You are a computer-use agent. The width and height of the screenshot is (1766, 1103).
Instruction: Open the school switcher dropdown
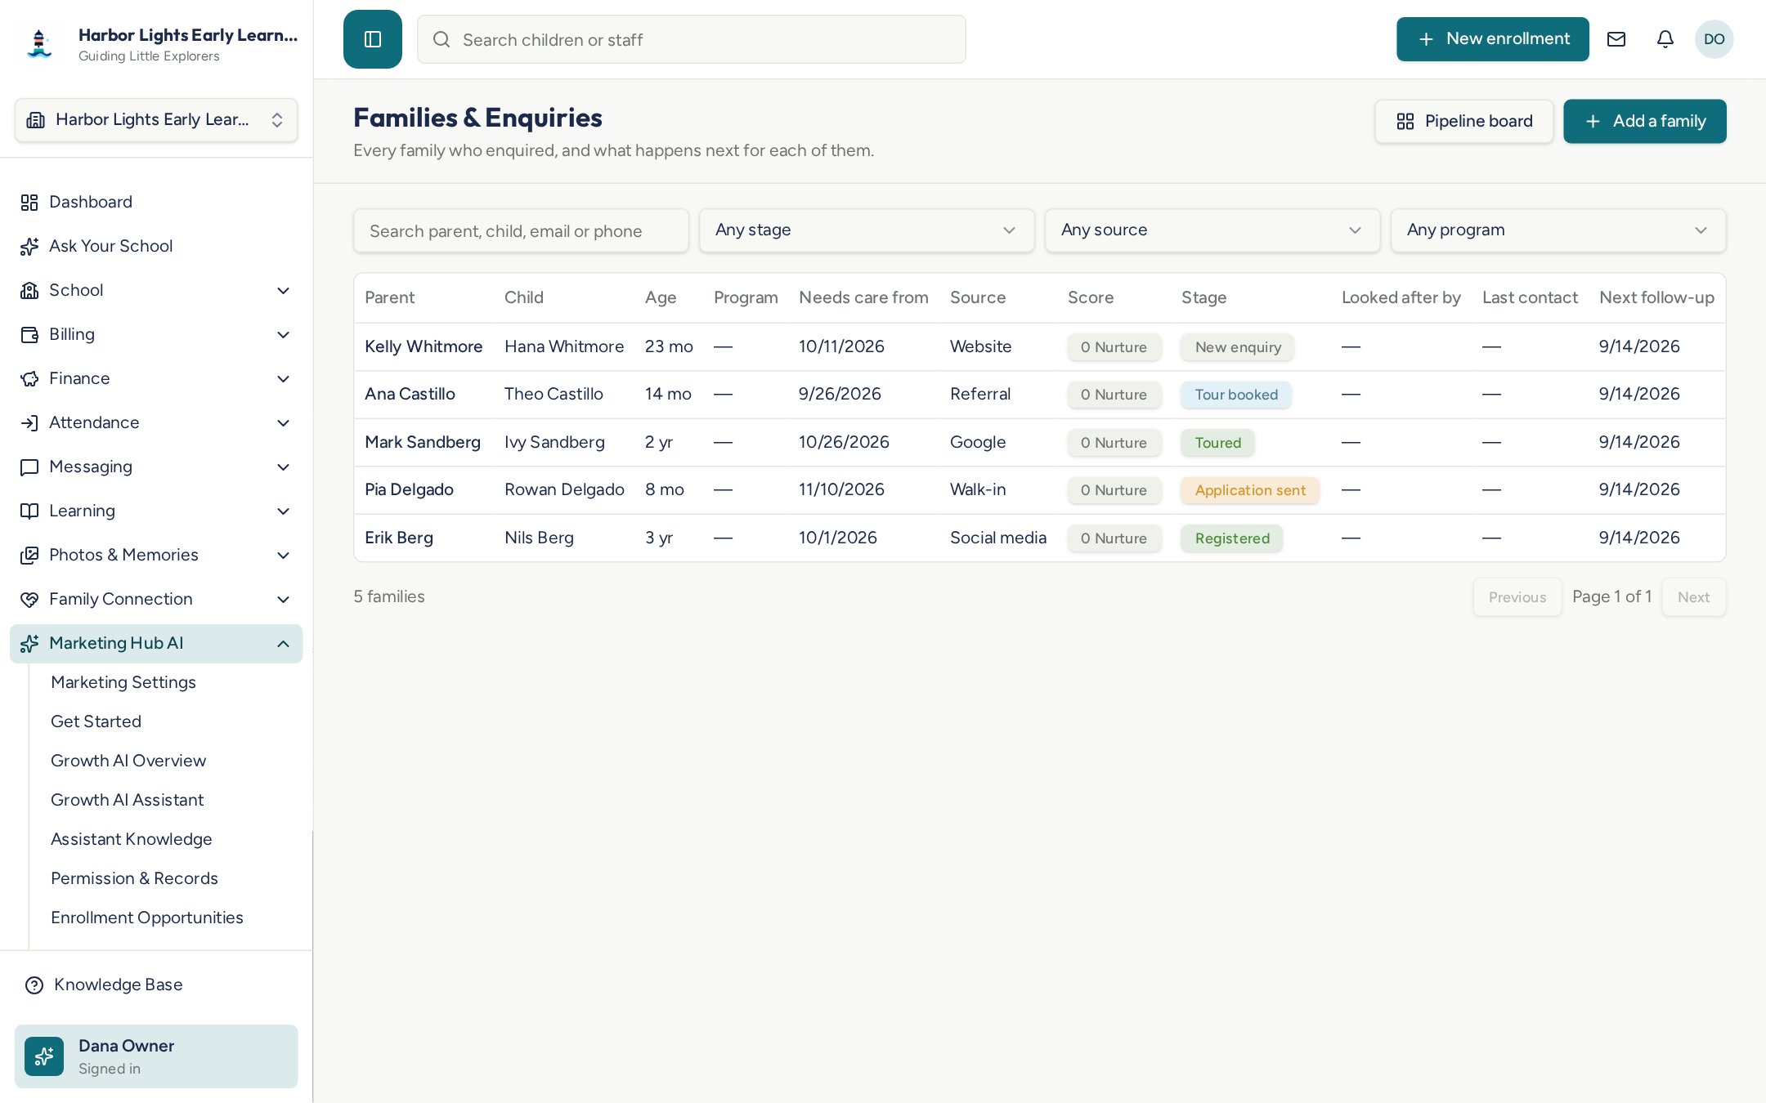tap(156, 120)
